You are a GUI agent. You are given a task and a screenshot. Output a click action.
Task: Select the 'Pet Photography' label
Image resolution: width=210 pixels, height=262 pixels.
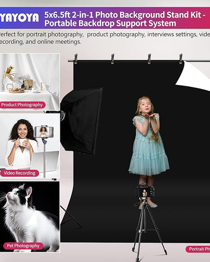(23, 246)
